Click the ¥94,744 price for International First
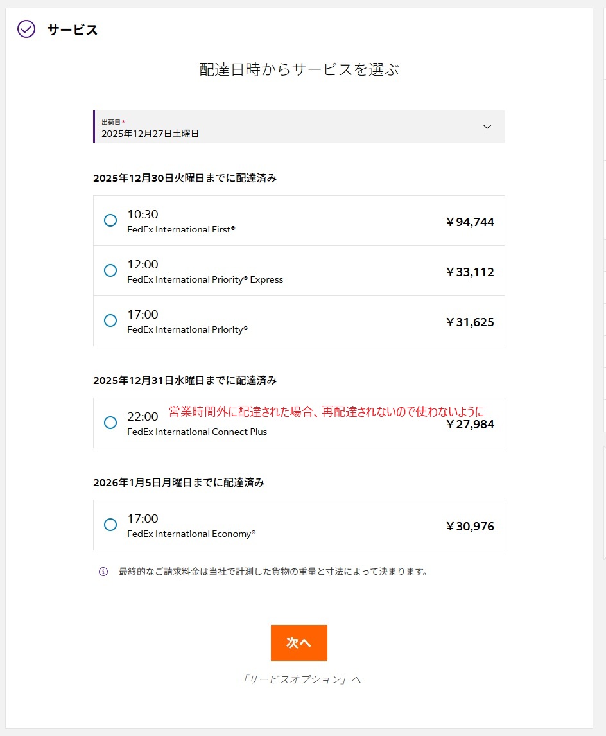The width and height of the screenshot is (606, 736). click(470, 222)
